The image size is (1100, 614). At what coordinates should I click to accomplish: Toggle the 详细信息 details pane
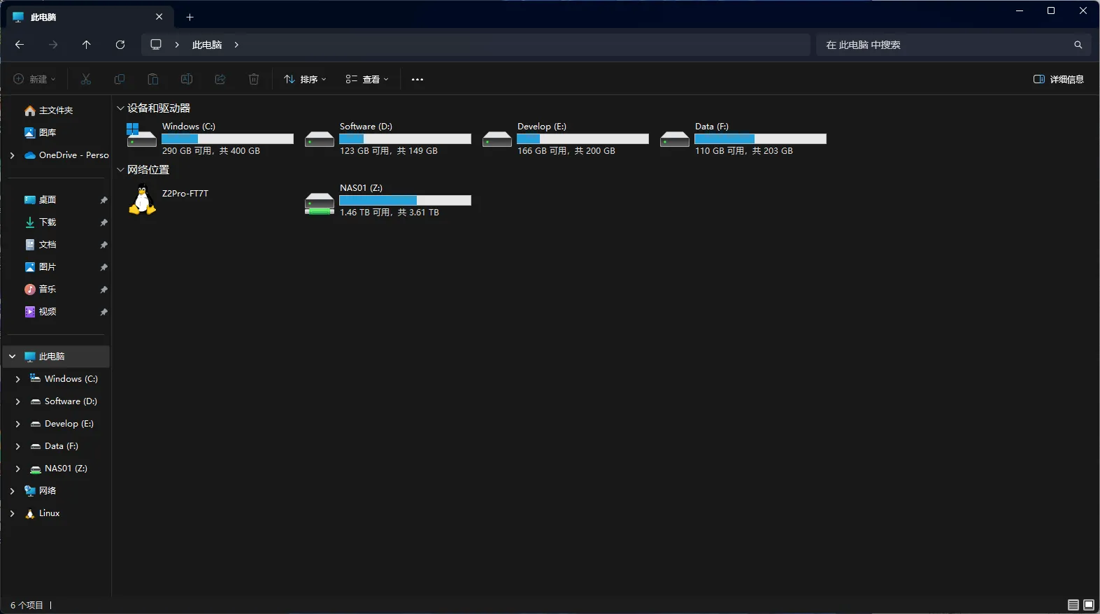[1058, 80]
